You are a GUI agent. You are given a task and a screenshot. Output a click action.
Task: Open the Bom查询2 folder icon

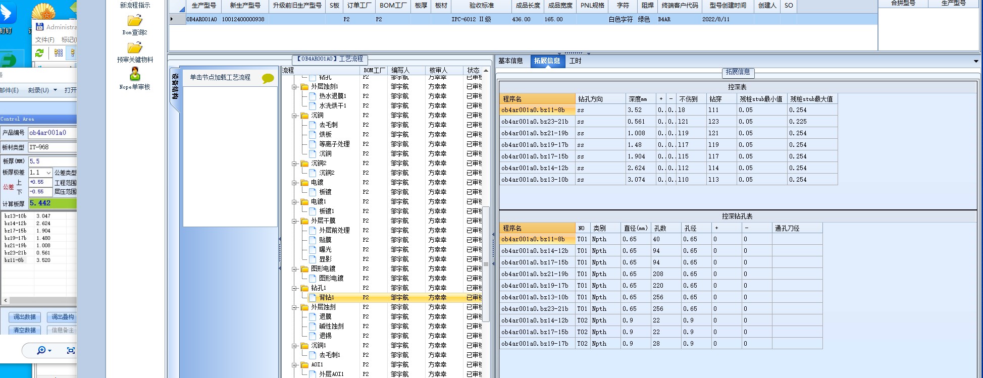(135, 21)
